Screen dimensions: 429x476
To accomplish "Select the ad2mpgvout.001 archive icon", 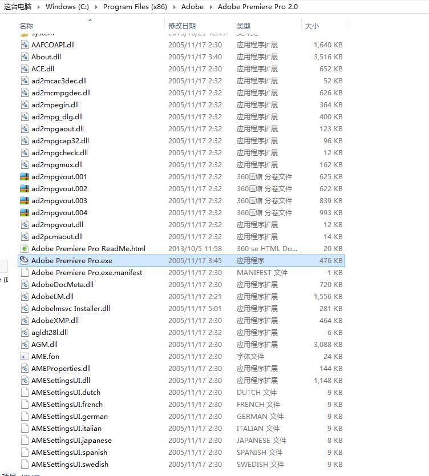I will [x=25, y=177].
